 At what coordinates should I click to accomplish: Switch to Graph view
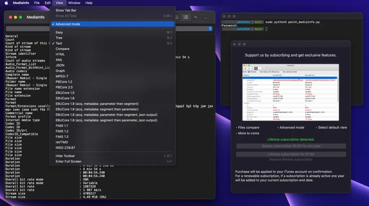(112, 71)
